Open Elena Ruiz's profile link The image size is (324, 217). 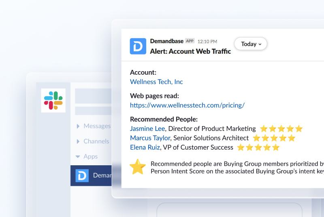tap(145, 147)
